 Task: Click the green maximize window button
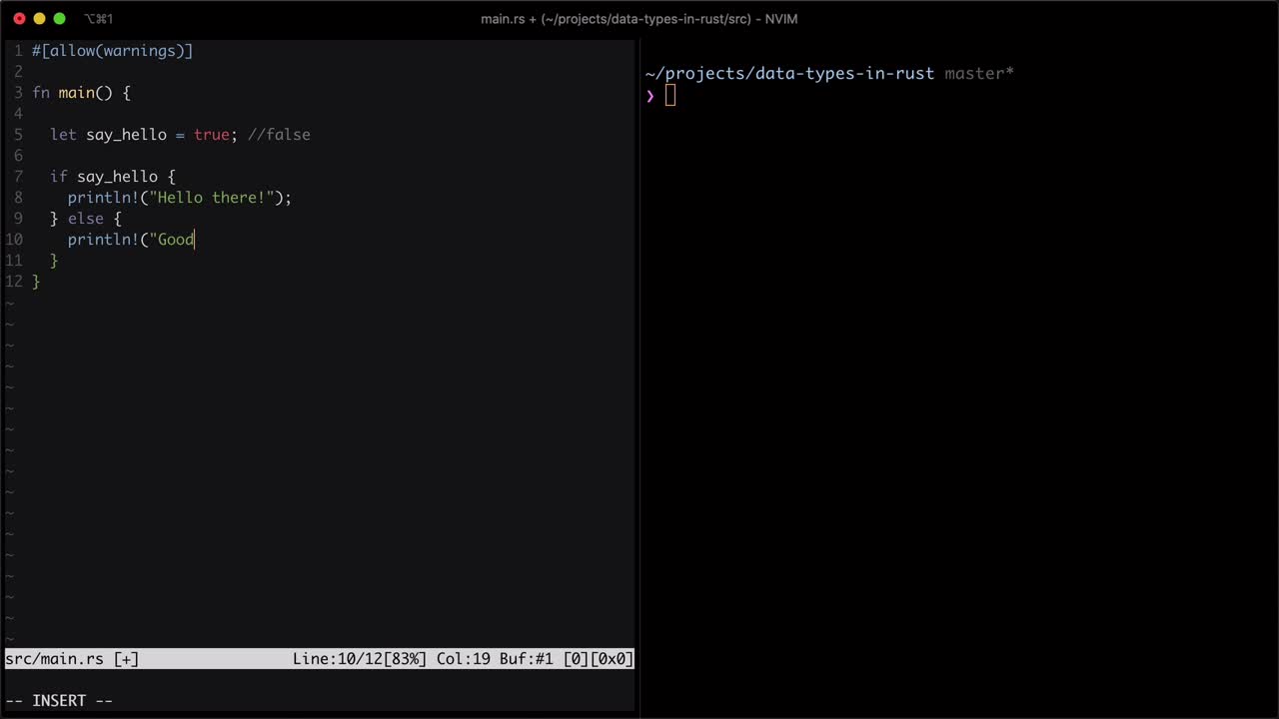click(59, 19)
